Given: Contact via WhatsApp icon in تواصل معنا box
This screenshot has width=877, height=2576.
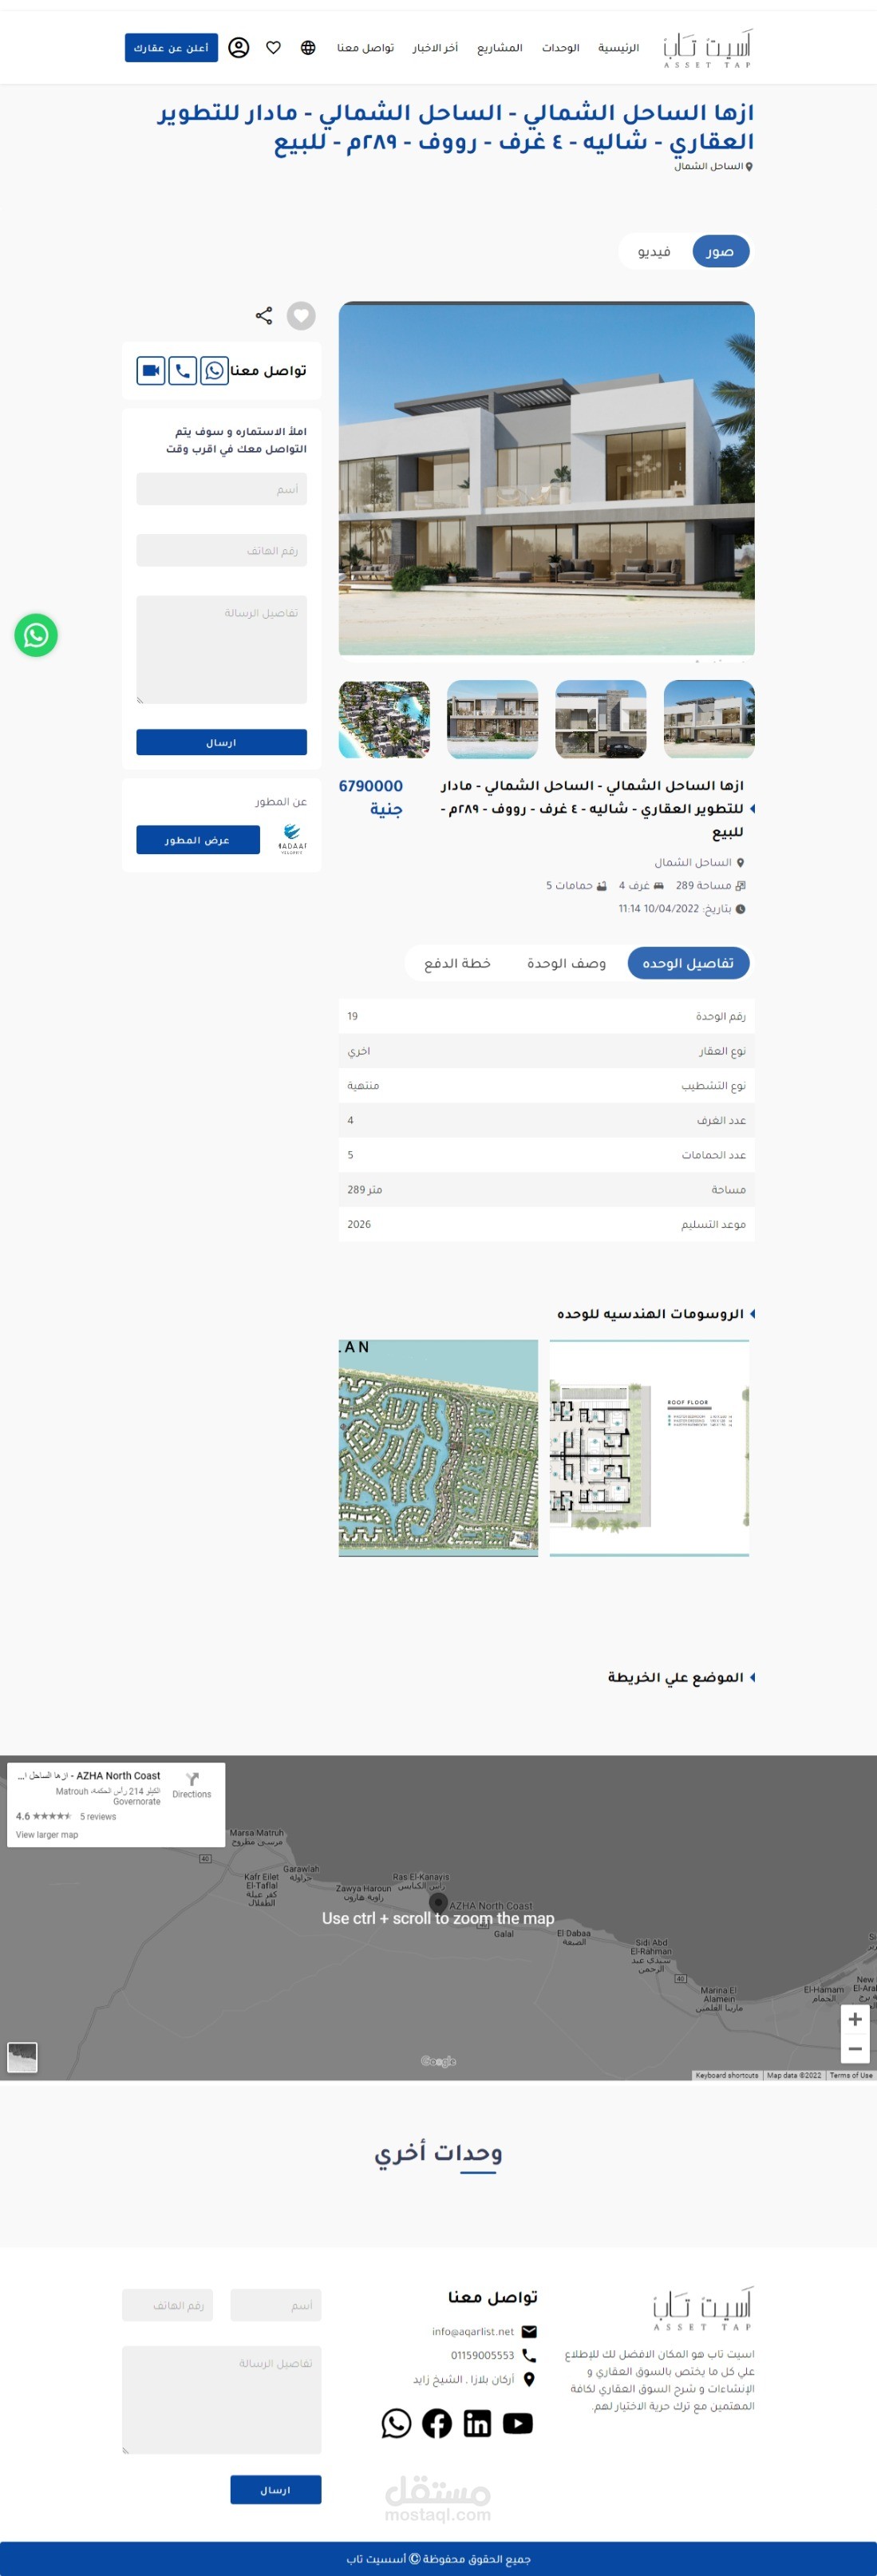Looking at the screenshot, I should [x=214, y=370].
